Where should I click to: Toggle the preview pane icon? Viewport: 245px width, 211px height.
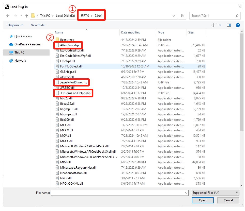(229, 25)
